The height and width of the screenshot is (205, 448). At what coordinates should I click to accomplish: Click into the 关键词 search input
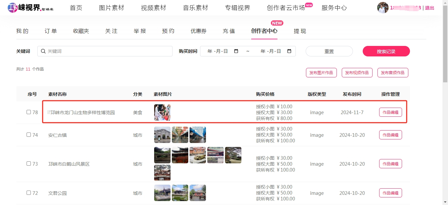click(108, 51)
